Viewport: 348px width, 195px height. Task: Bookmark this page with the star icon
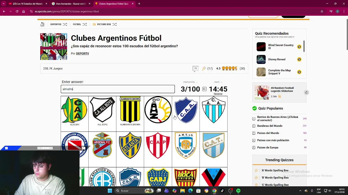(322, 11)
